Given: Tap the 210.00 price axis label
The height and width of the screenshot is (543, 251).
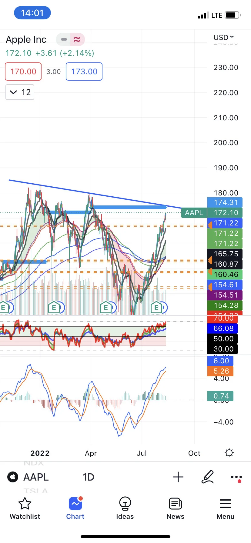Looking at the screenshot, I should point(226,118).
